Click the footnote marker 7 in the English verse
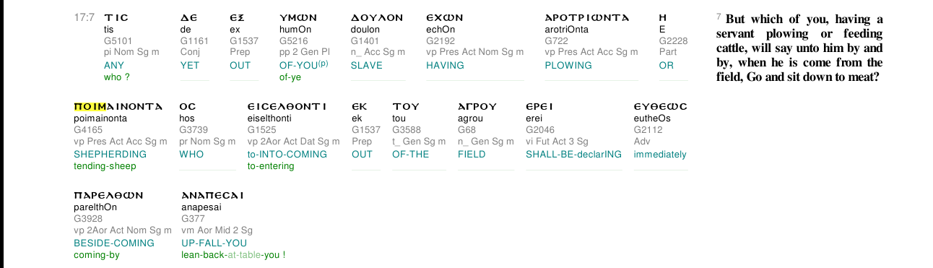The width and height of the screenshot is (933, 268). 719,16
